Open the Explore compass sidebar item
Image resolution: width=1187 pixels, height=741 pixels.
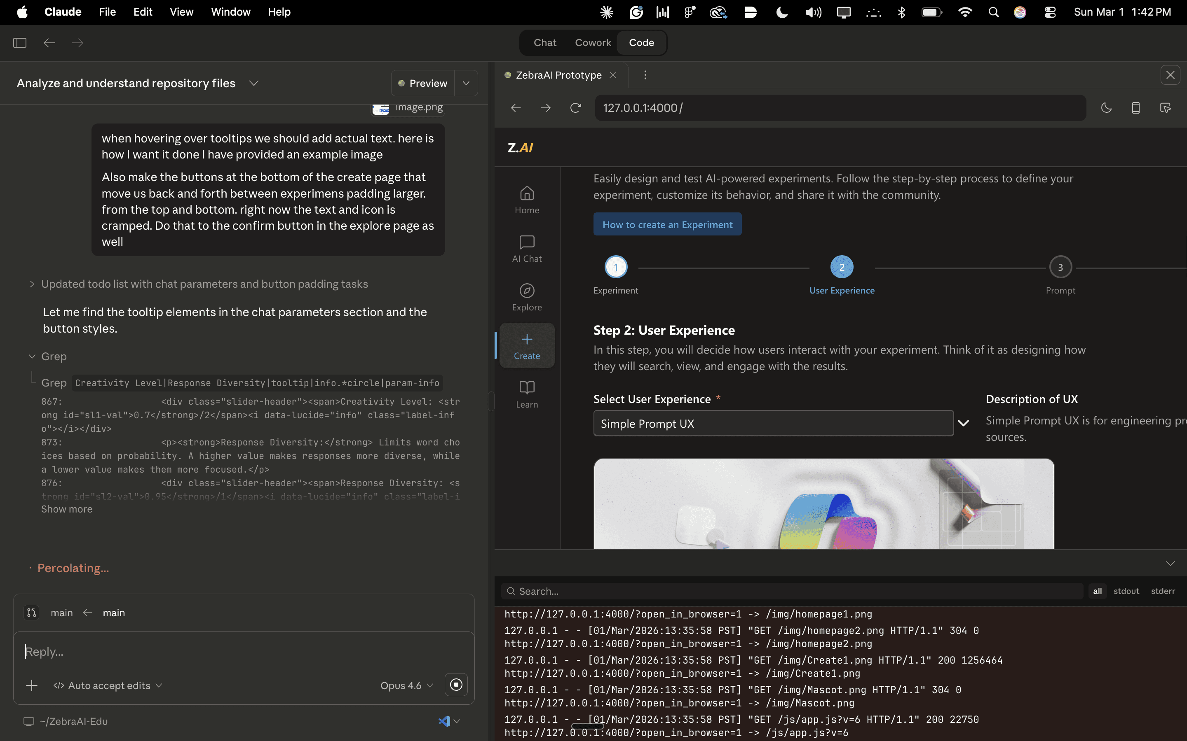527,297
